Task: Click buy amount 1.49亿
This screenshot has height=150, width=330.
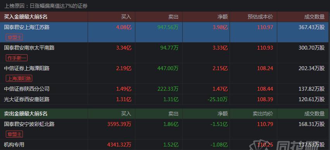Action: pos(124,89)
